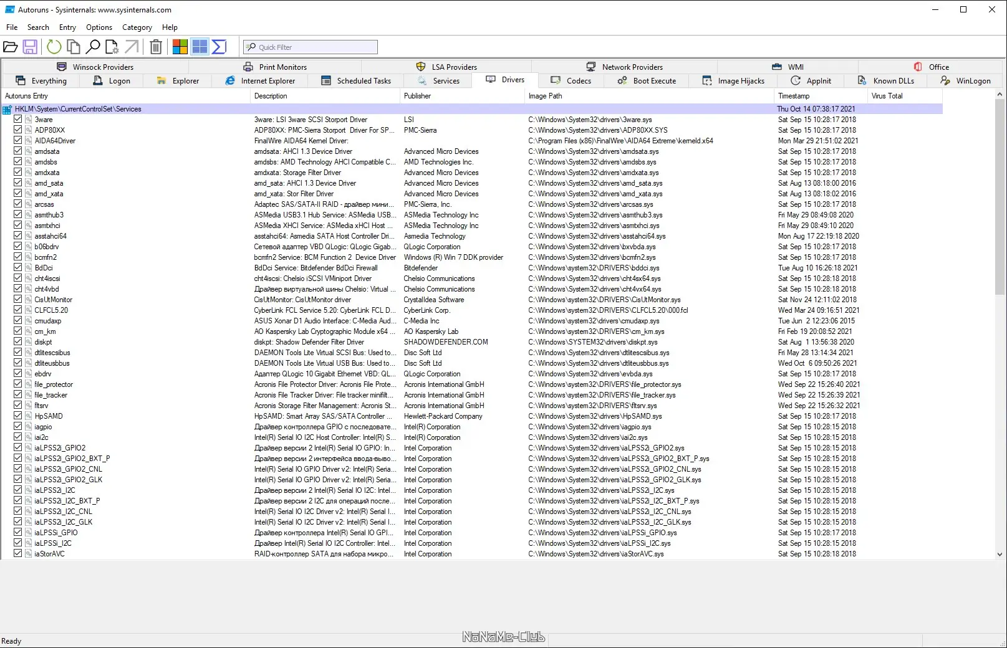The width and height of the screenshot is (1007, 648).
Task: Switch to the Everything tab
Action: [x=41, y=81]
